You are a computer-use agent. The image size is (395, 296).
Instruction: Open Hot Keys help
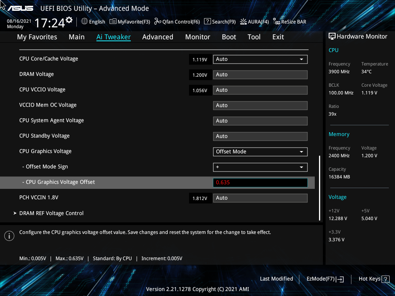(x=374, y=279)
